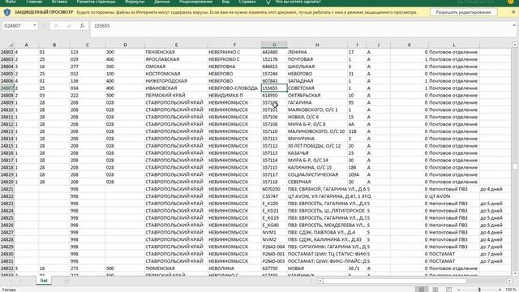This screenshot has width=519, height=292.
Task: Click cell with МАЯКОВСКОГО, О/С 1
Action: 317,109
